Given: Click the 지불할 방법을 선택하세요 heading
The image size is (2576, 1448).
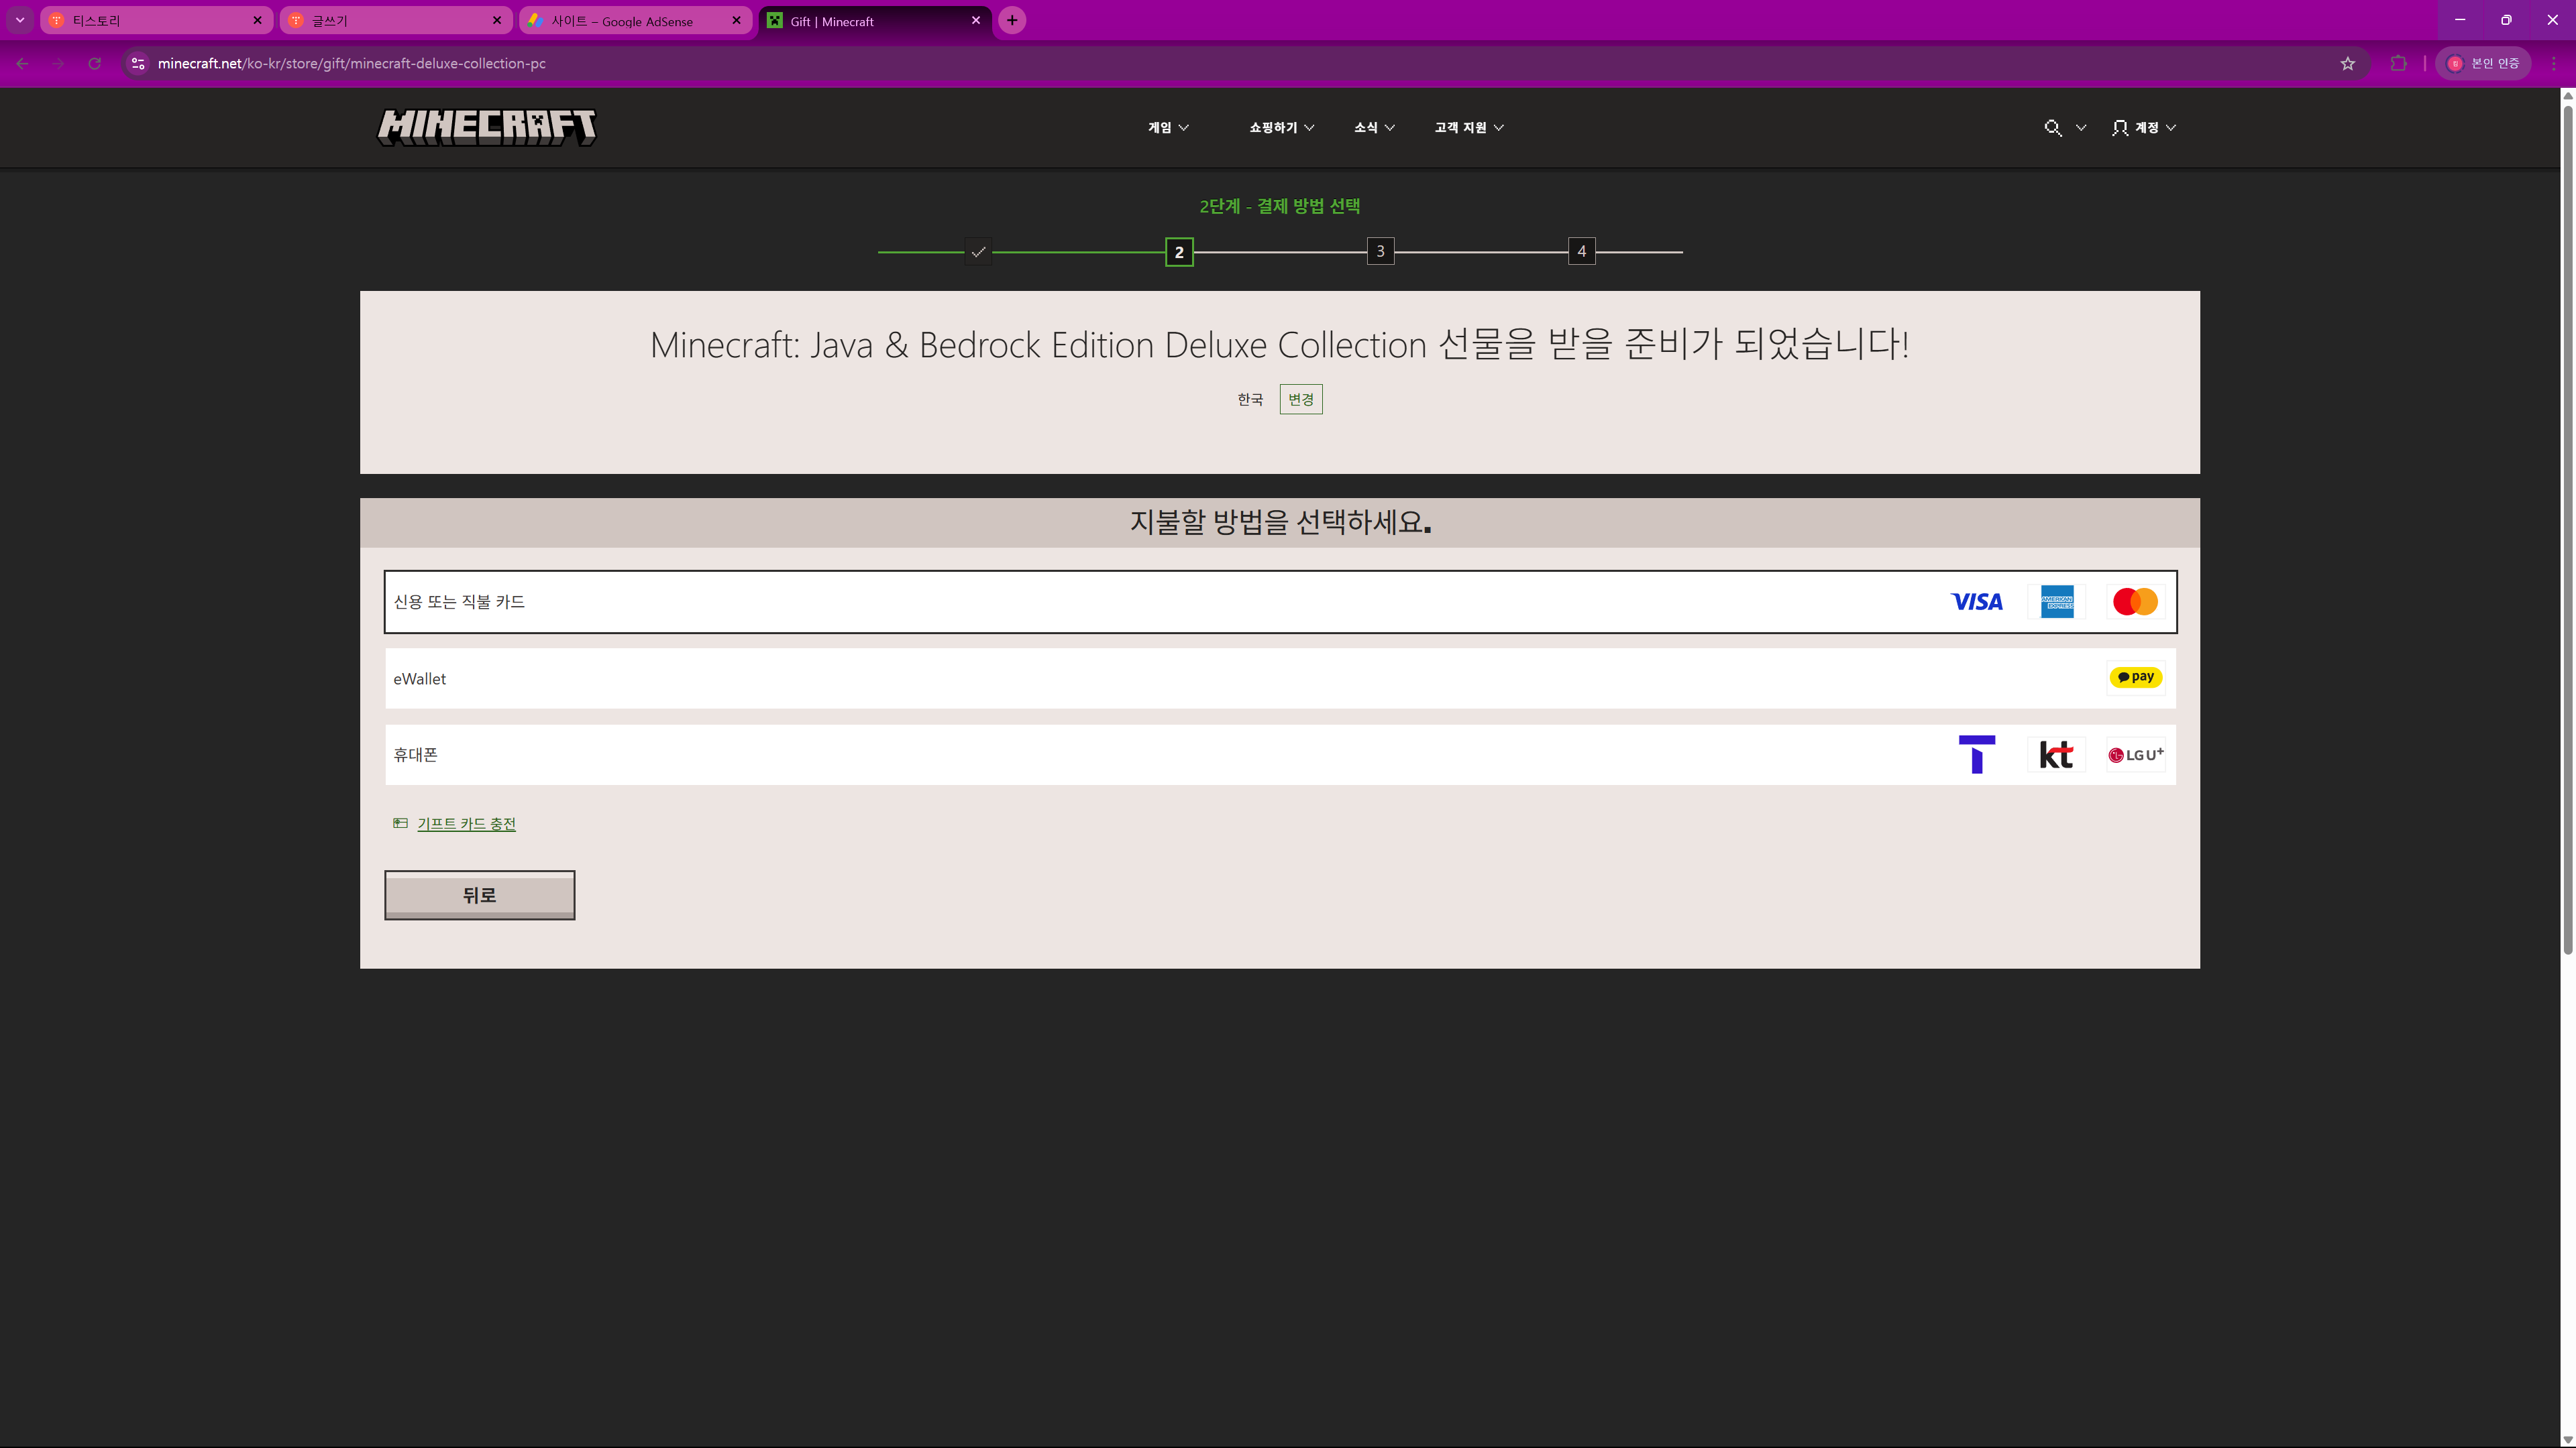Looking at the screenshot, I should click(1280, 522).
